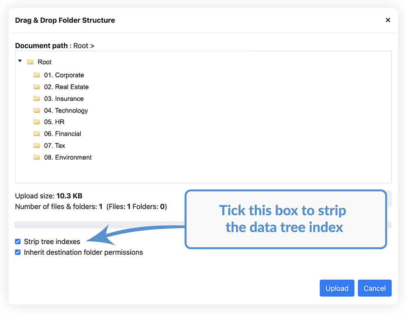Select the 02. Real Estate folder label

[66, 87]
